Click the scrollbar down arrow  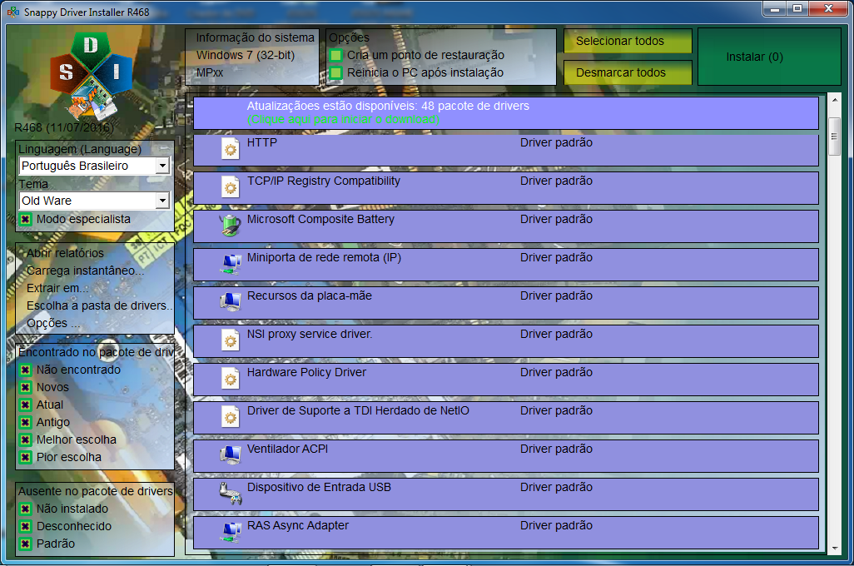coord(834,549)
